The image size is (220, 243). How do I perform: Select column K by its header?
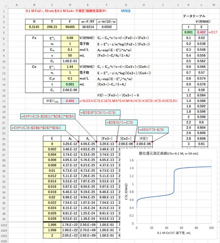[189, 5]
